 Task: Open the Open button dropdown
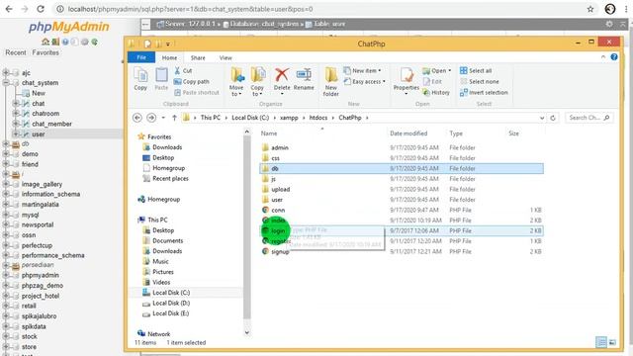pos(437,70)
